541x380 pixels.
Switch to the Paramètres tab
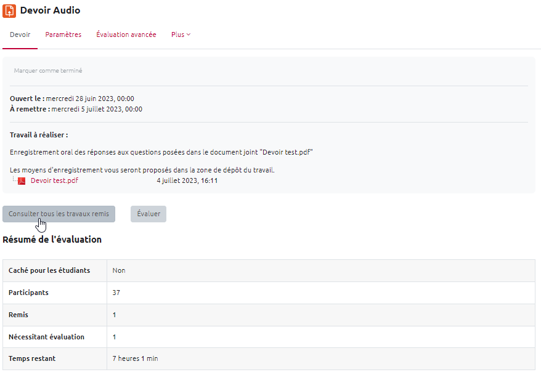coord(63,35)
